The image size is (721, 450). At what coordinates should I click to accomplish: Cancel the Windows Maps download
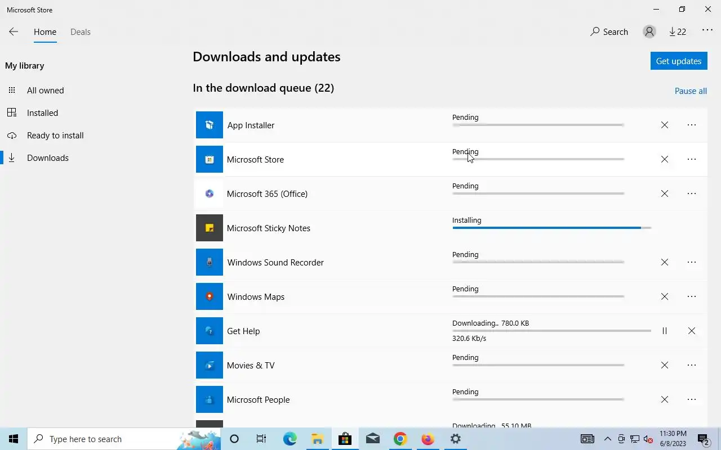(x=665, y=296)
